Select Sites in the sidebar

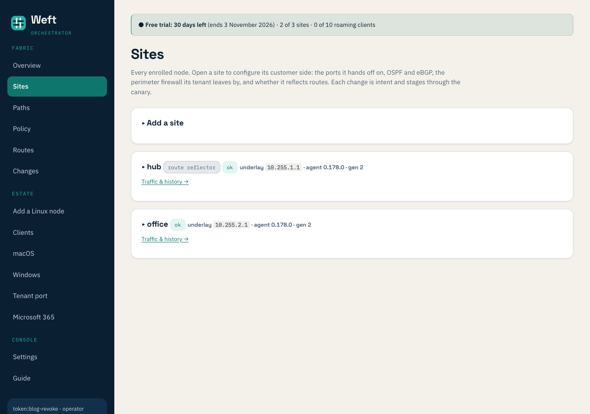(57, 86)
